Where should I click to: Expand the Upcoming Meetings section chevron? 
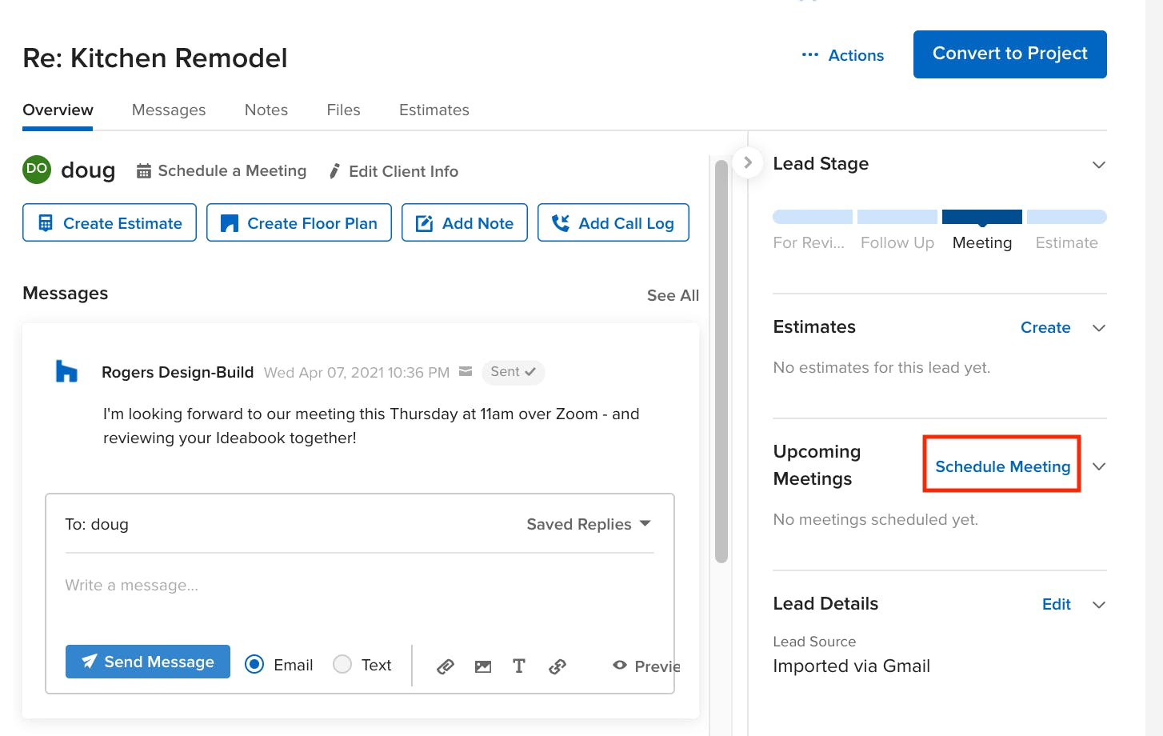(x=1099, y=466)
